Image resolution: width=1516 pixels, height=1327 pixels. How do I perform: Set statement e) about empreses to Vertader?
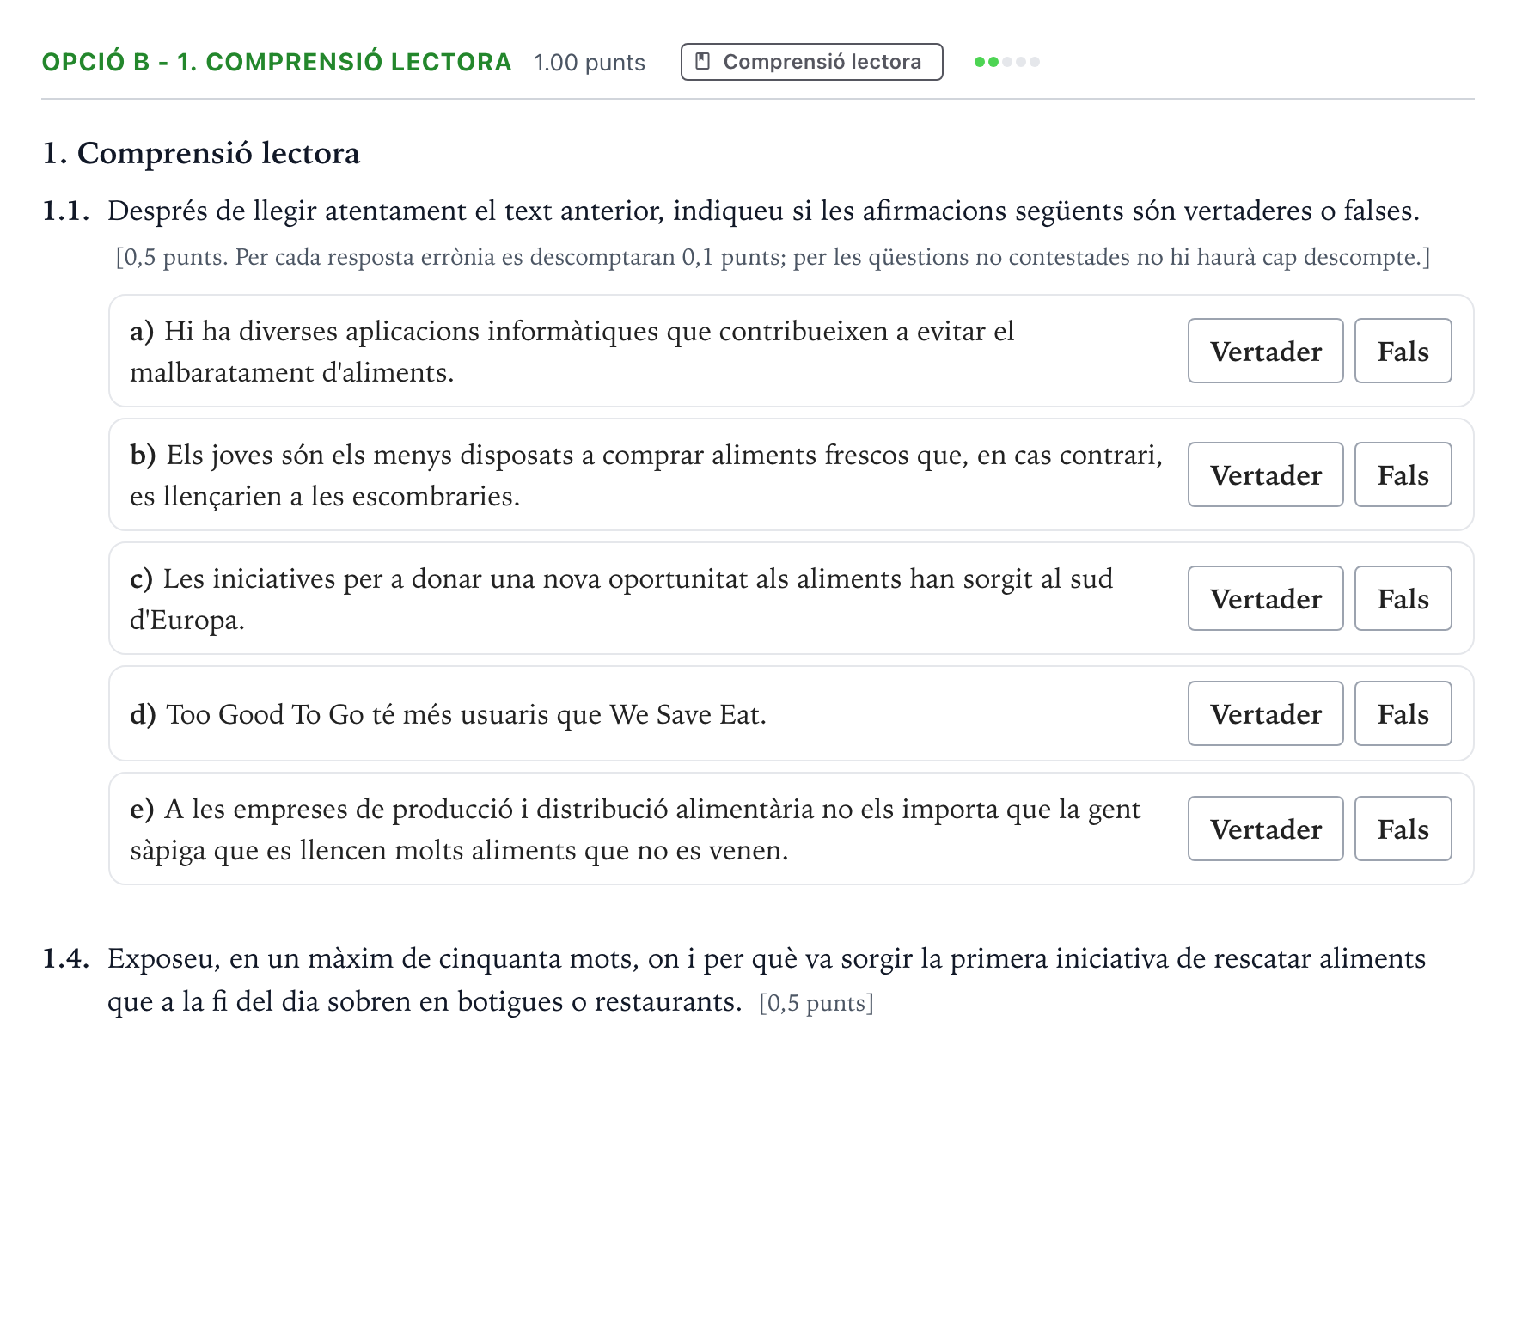click(1265, 829)
